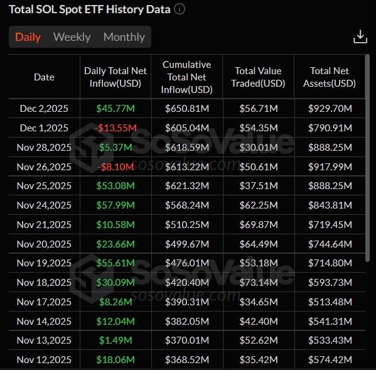The width and height of the screenshot is (376, 370).
Task: Click Cumulative Total Net Inflow header
Action: [x=187, y=77]
